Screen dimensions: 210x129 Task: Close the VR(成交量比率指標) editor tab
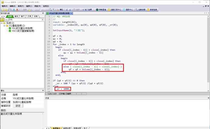pos(71,13)
